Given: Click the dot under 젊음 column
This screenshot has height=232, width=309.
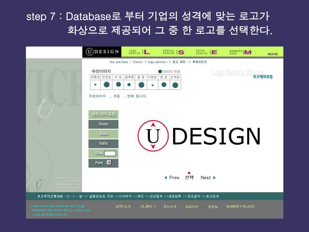Looking at the screenshot, I should [x=141, y=85].
